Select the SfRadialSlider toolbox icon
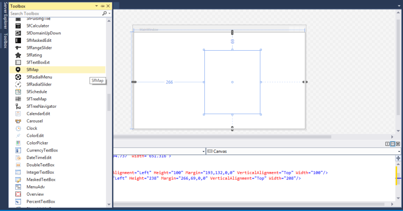This screenshot has width=403, height=211. point(18,84)
